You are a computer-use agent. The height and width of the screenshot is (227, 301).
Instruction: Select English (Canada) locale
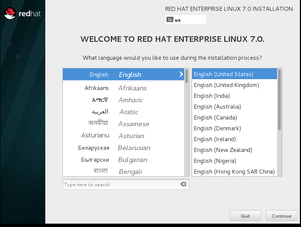pyautogui.click(x=215, y=118)
